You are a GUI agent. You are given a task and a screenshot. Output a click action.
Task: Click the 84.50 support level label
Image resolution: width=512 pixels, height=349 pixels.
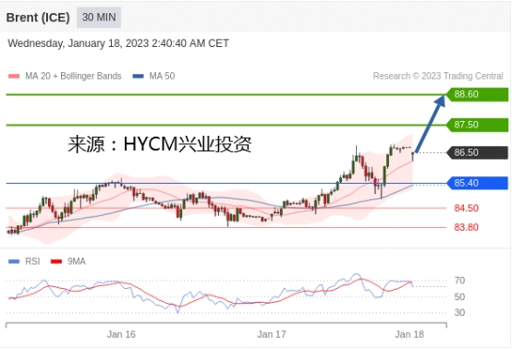coord(467,208)
